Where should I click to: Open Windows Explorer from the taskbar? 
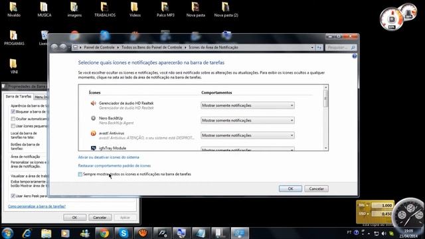pos(46,233)
